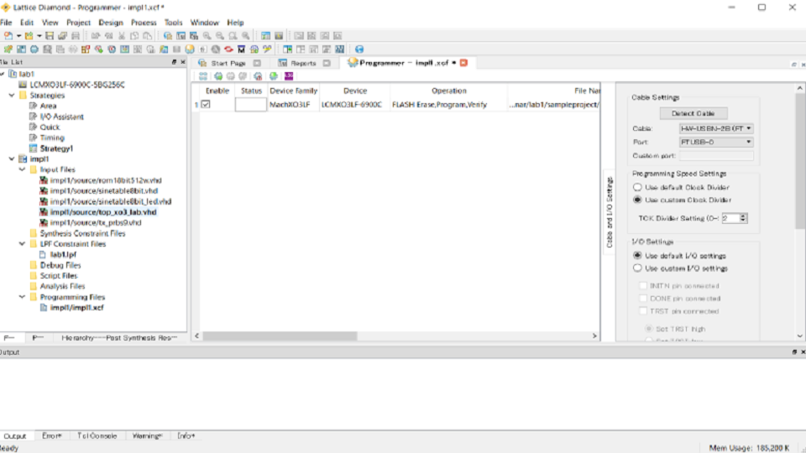Open the Tcl Console tab in the Output panel
Screen dimensions: 806x453
pyautogui.click(x=97, y=436)
